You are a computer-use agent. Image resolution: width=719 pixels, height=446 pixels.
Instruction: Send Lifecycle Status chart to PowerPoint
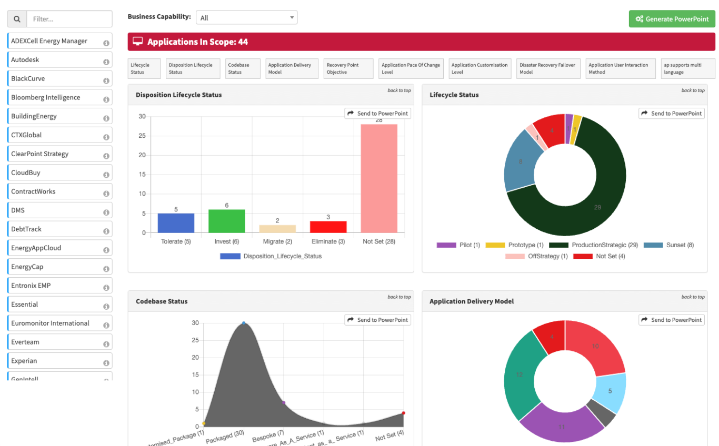tap(671, 113)
